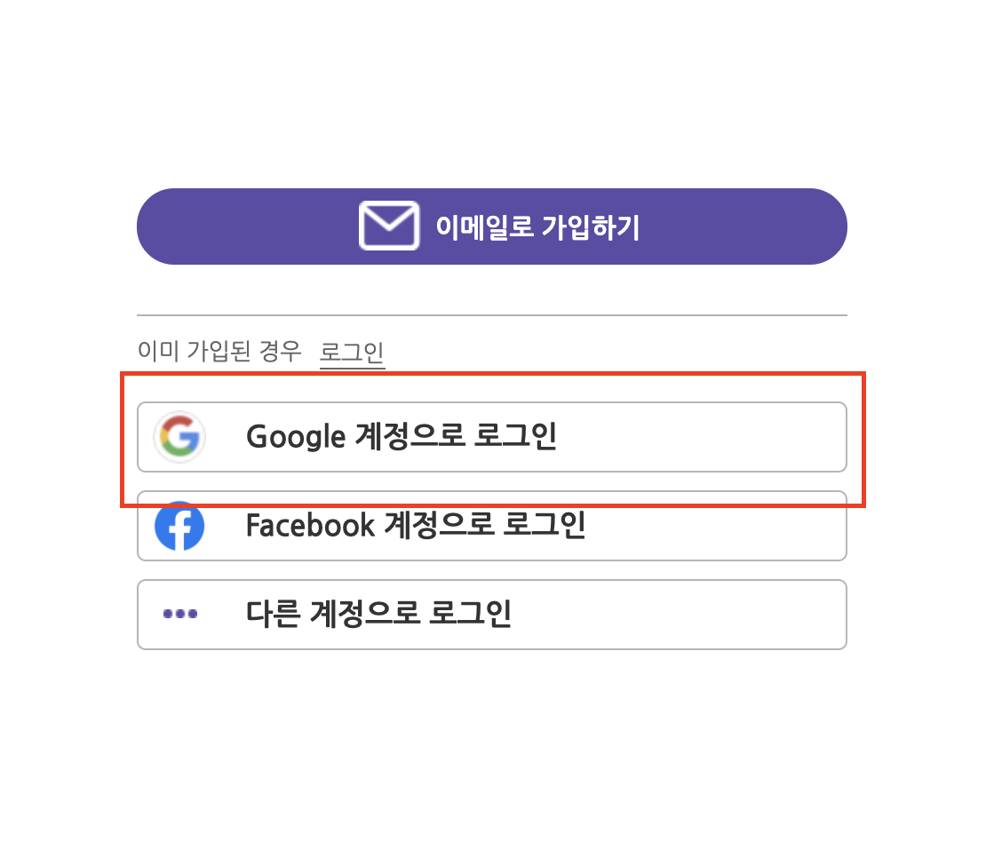This screenshot has height=842, width=986.
Task: Select 다른 계정으로 로그인 option
Action: [x=492, y=615]
